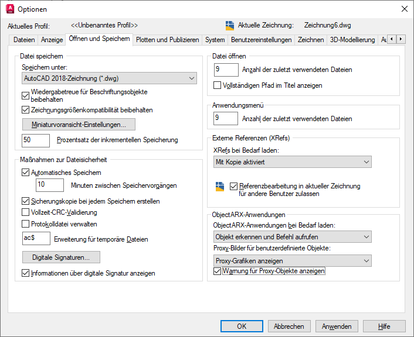Switch to the Plotten und Publizieren tab
Viewport: 414px width, 337px height.
(x=168, y=40)
